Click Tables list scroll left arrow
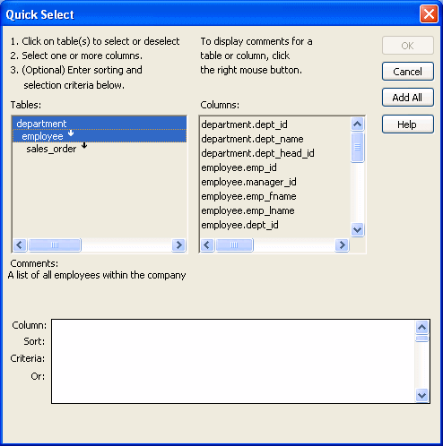Viewport: 443px width, 446px height. click(20, 245)
